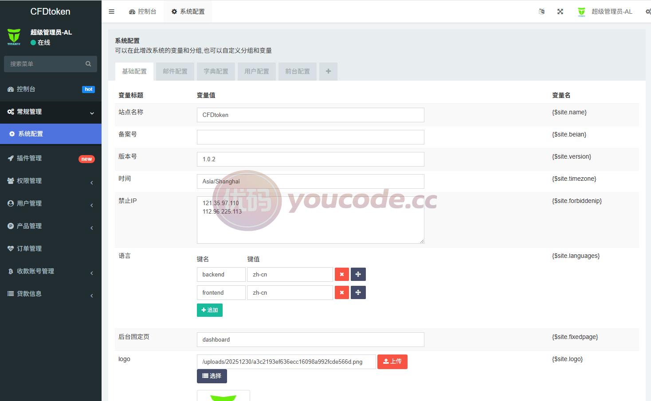Open 控制台 in the sidebar
This screenshot has height=401, width=651.
[51, 89]
